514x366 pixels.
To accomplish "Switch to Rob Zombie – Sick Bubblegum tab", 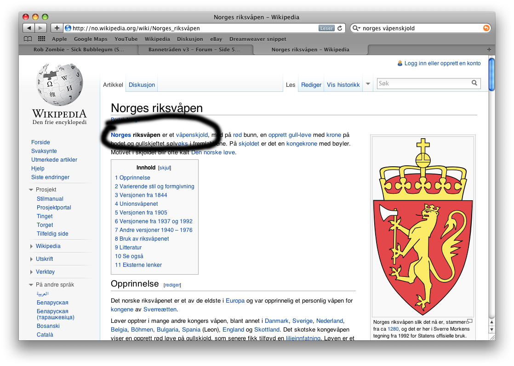I will (79, 50).
